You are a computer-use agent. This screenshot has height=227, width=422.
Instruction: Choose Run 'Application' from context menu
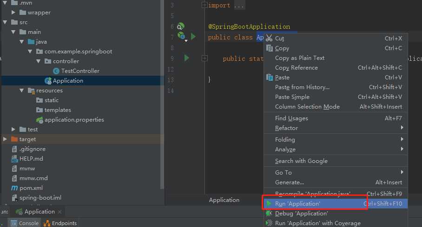[x=297, y=204]
